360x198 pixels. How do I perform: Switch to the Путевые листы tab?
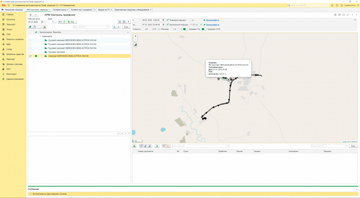[x=60, y=9]
